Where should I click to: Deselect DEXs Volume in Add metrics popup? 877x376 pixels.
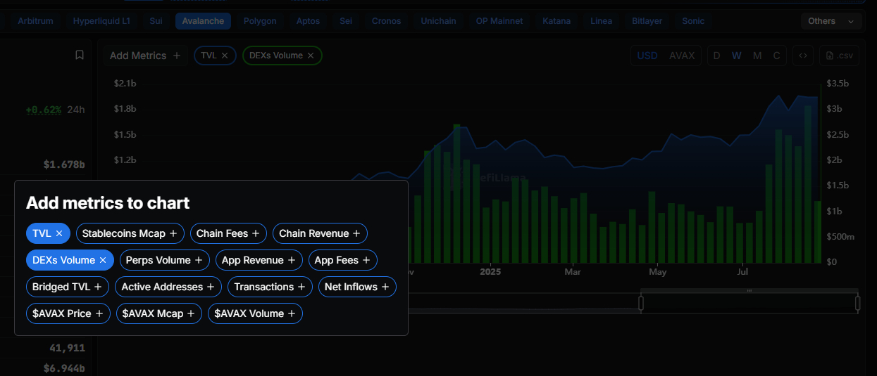[x=70, y=260]
